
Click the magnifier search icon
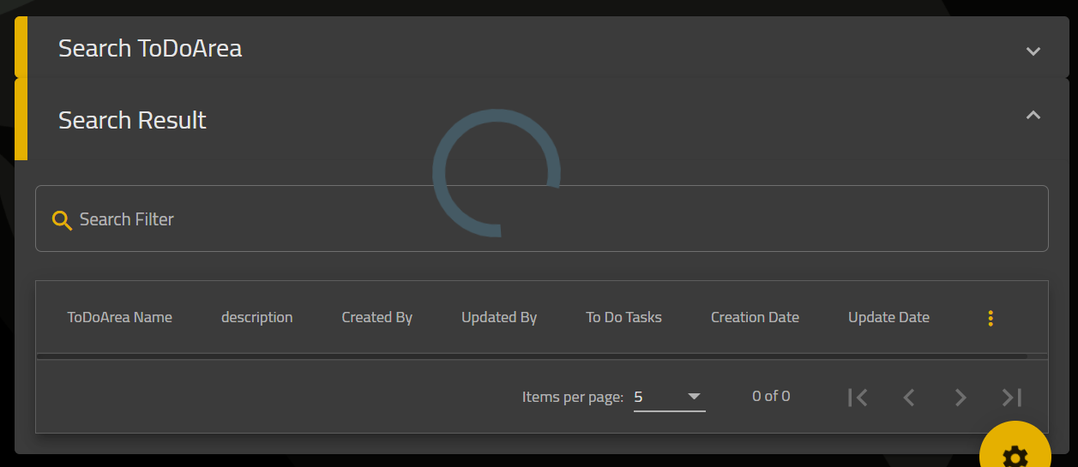pos(62,220)
